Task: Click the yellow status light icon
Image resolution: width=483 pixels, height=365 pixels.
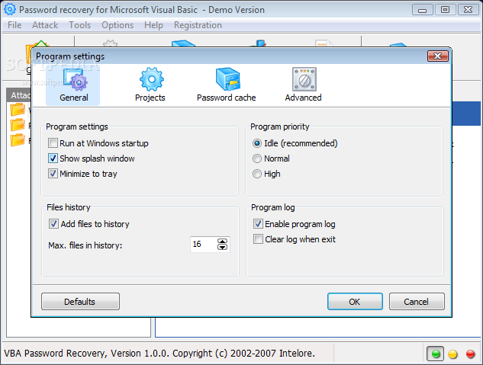Action: pos(452,354)
